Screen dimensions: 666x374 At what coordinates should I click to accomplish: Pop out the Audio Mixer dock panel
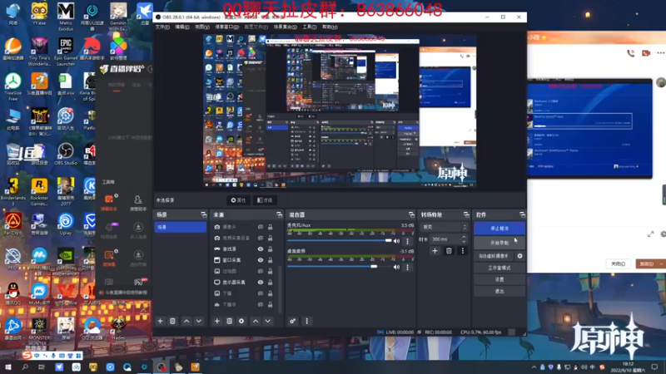pos(411,215)
